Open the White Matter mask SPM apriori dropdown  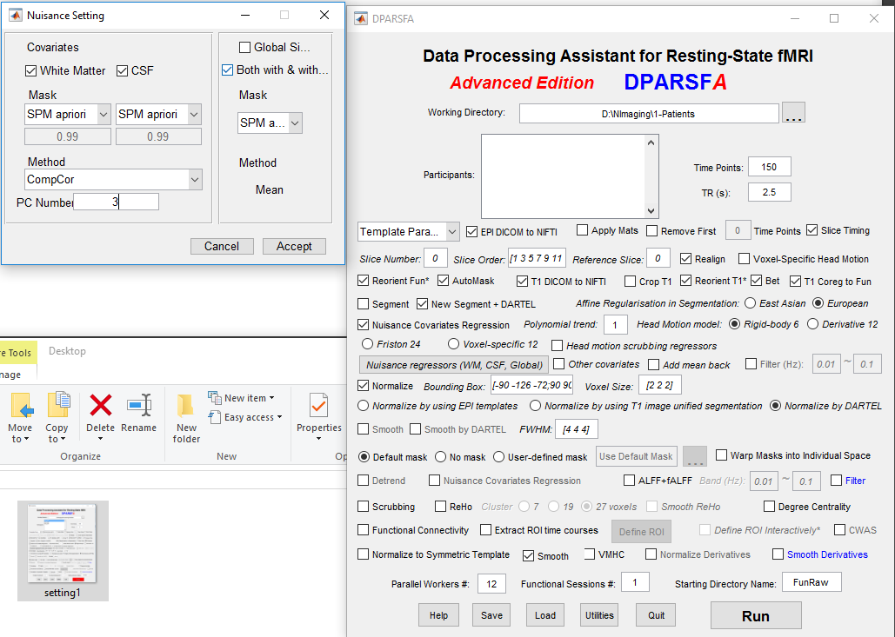67,114
